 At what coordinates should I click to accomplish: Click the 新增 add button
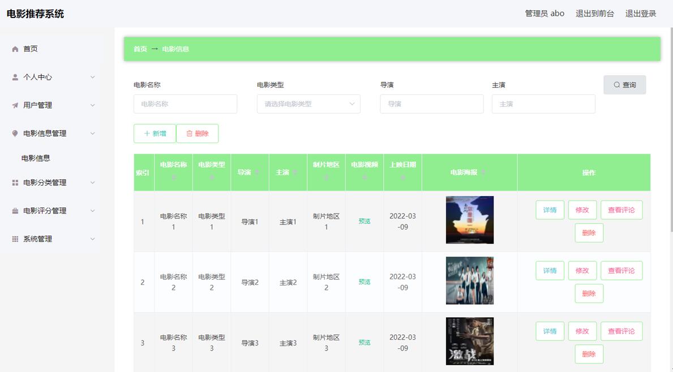pyautogui.click(x=155, y=133)
